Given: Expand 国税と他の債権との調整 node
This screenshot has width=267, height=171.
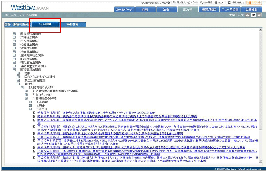Looking at the screenshot, I should point(18,77).
